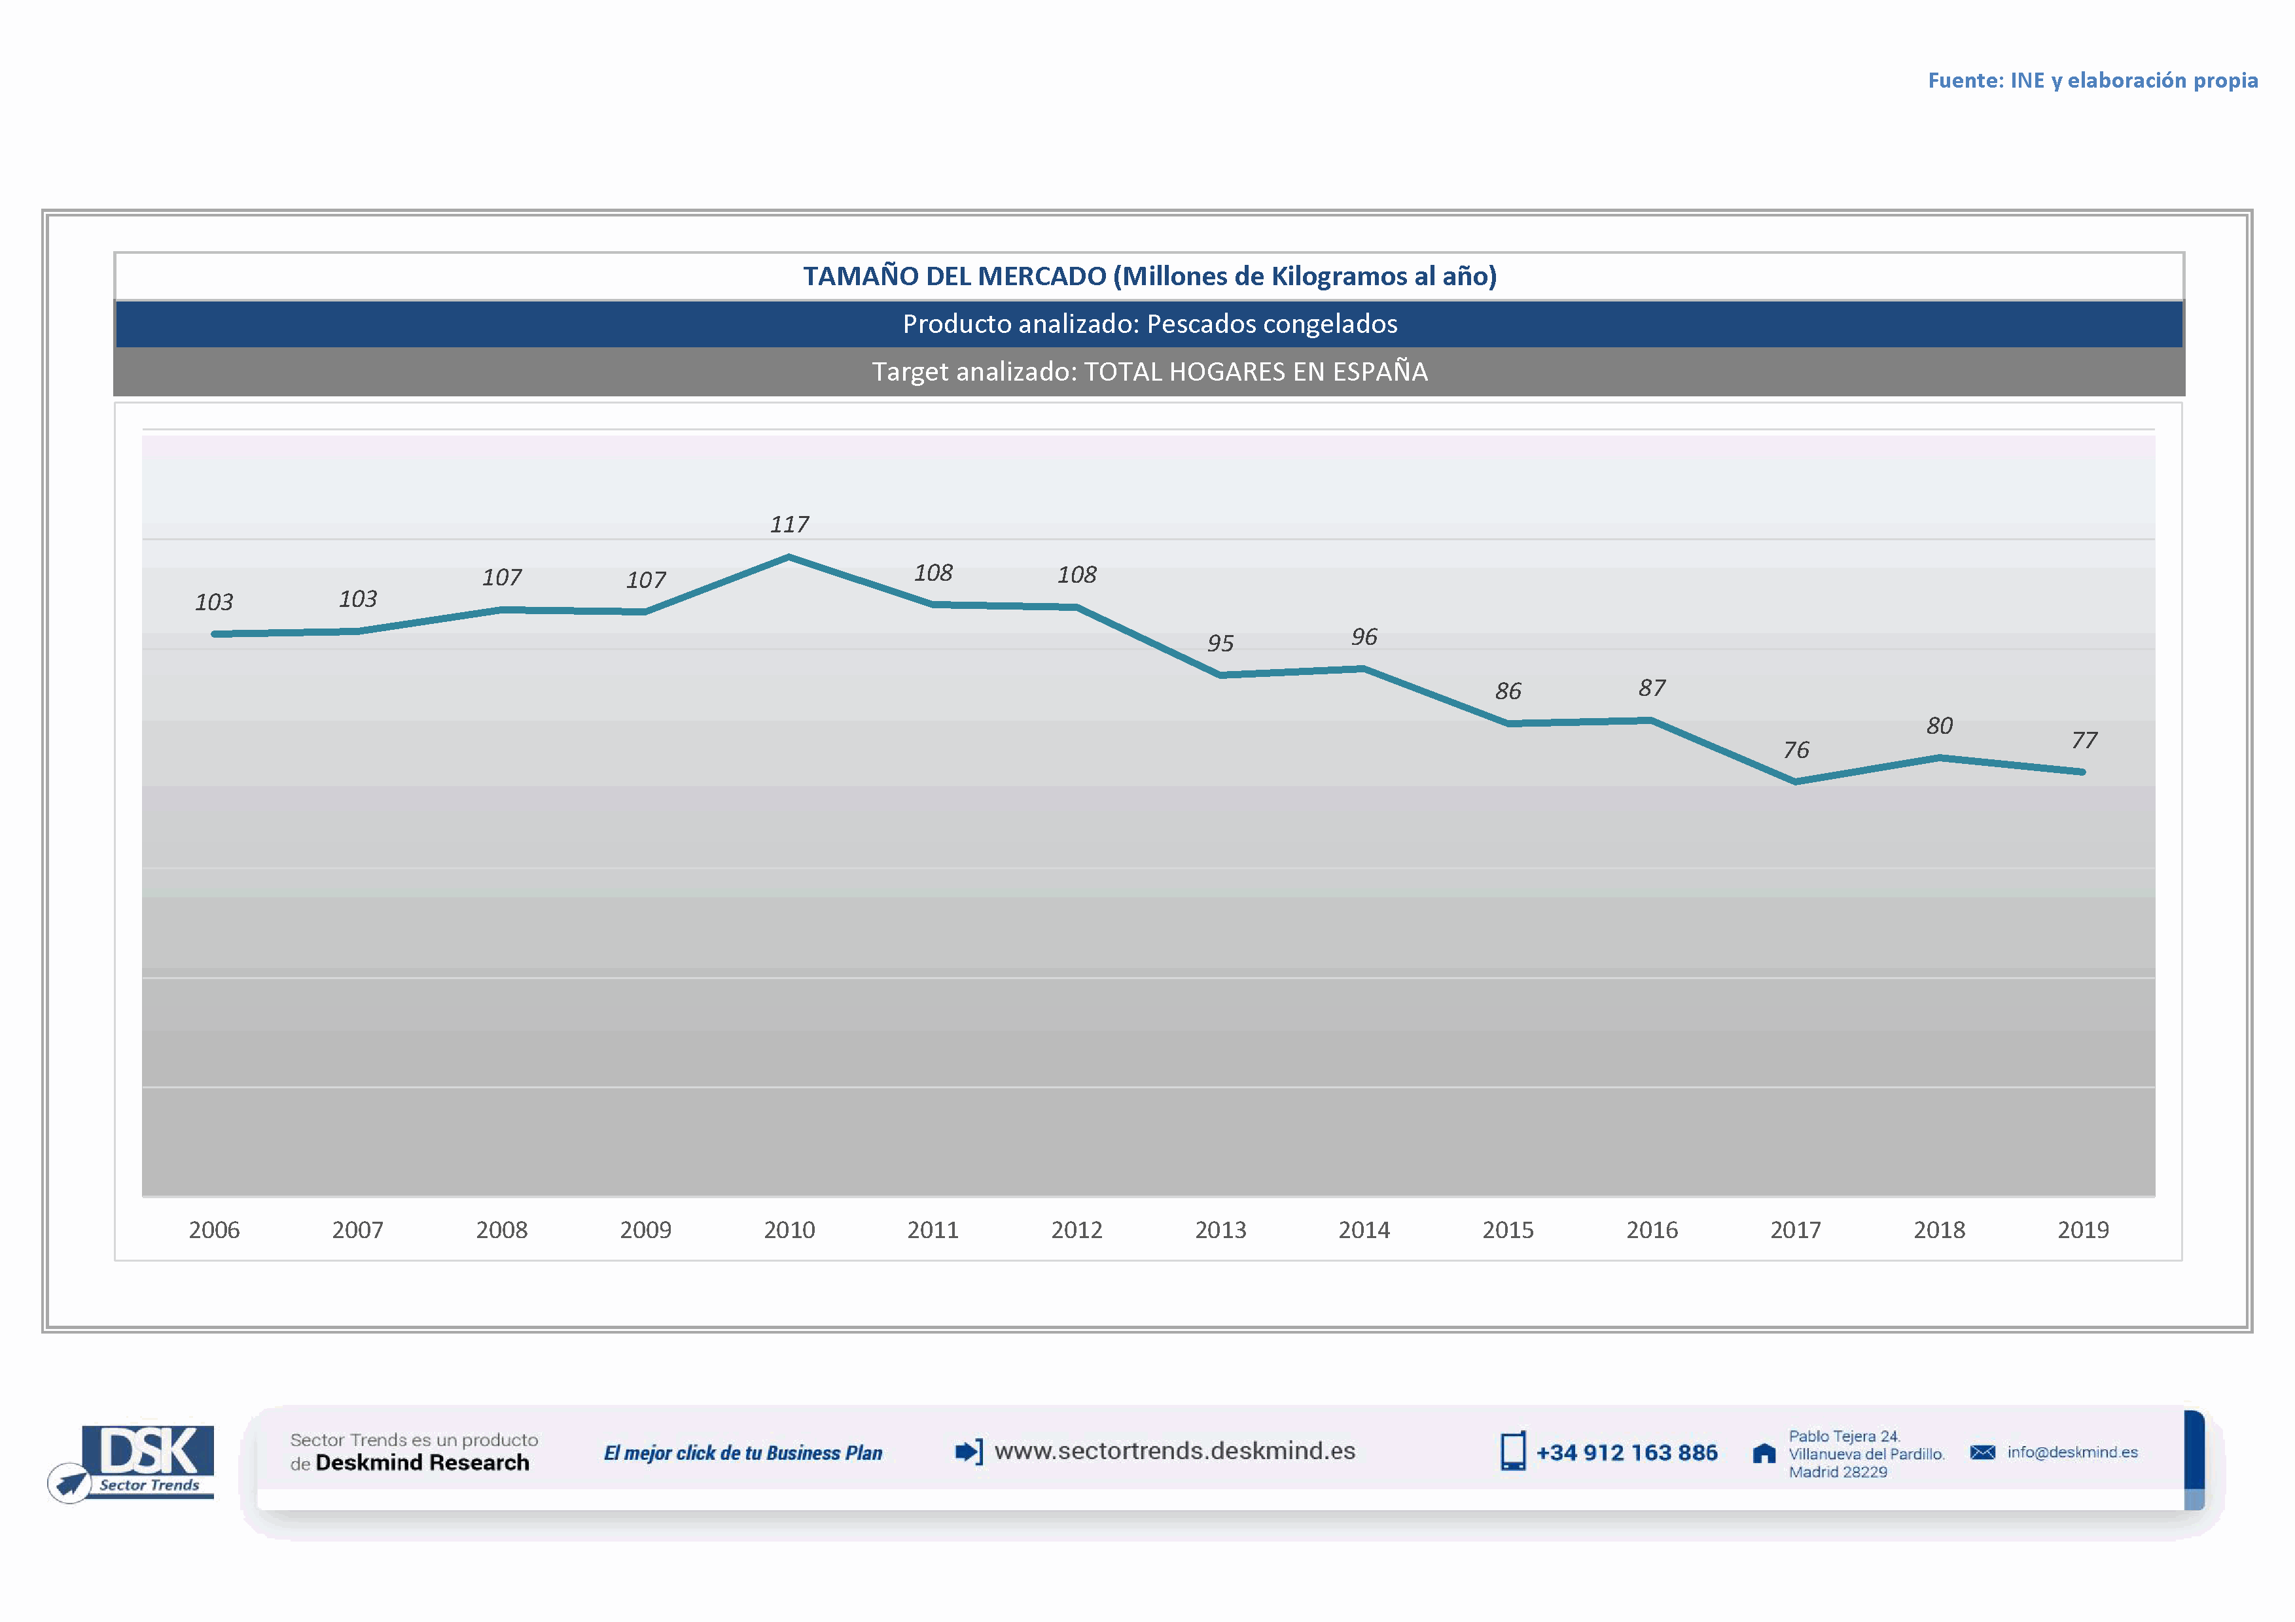Click the house address icon in the footer
2295x1622 pixels.
(1764, 1453)
